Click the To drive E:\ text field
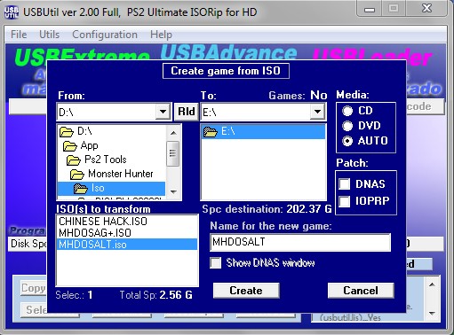The height and width of the screenshot is (335, 454). pyautogui.click(x=256, y=112)
